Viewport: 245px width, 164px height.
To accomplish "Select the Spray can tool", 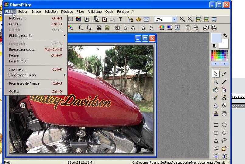I will coord(224,90).
